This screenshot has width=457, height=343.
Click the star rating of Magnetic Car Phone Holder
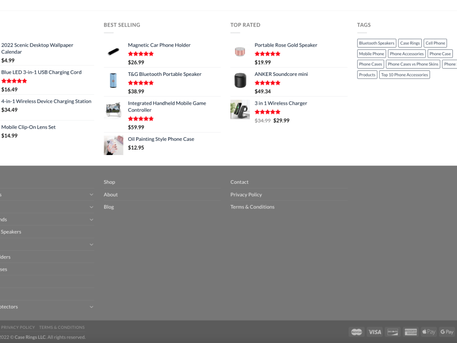[x=141, y=54]
